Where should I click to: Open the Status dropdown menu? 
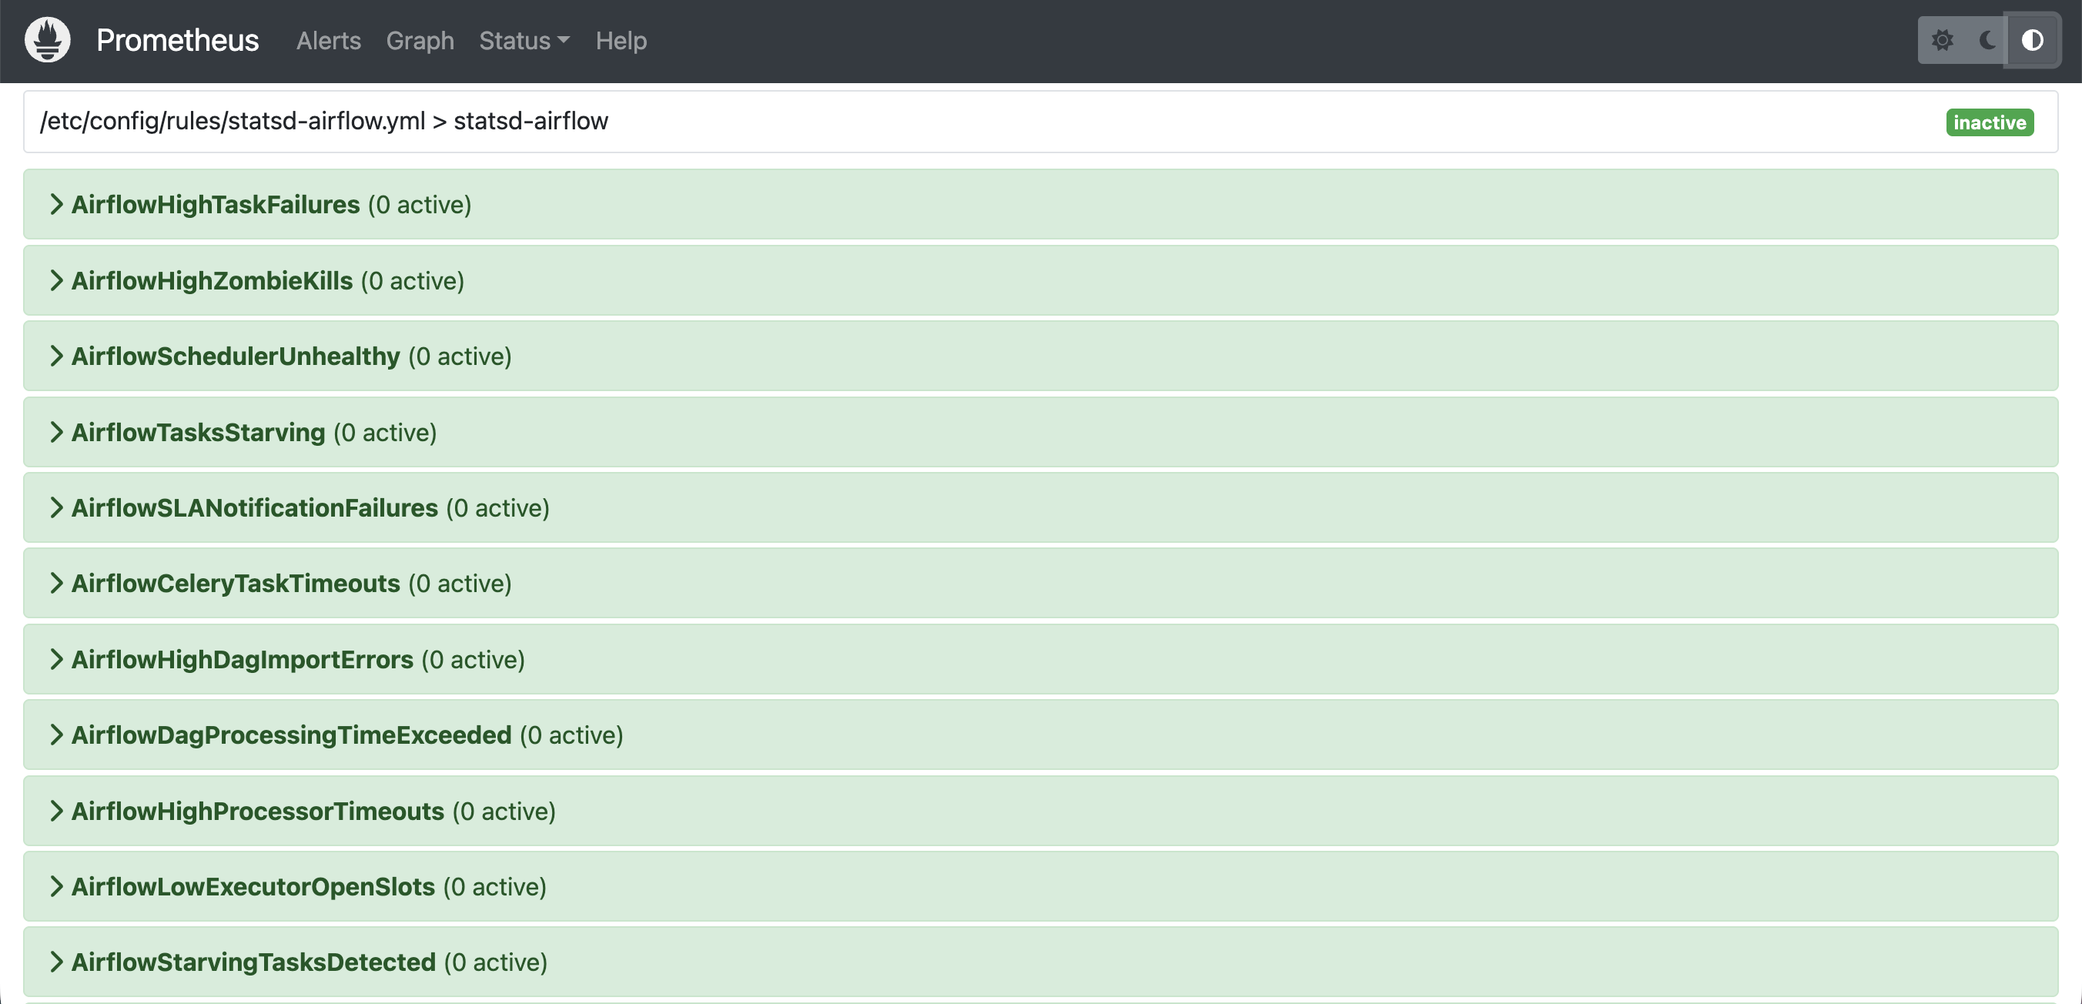(x=524, y=40)
